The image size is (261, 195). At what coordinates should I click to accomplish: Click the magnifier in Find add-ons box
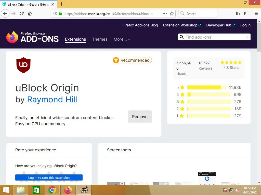[x=182, y=37]
